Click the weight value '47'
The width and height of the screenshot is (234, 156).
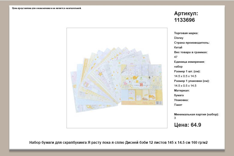coord(175,57)
